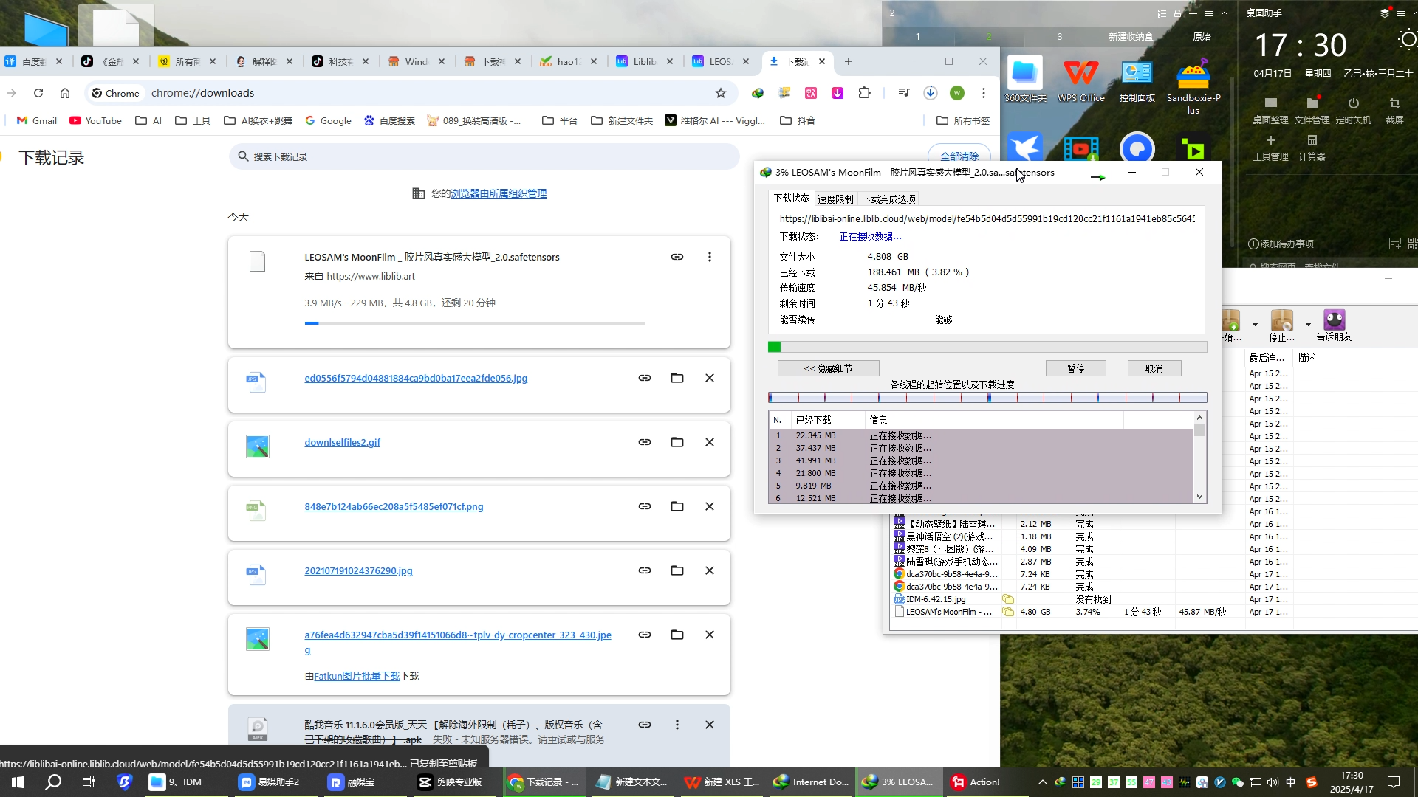Viewport: 1418px width, 797px height.
Task: Pause download with 暂停 button
Action: pos(1075,368)
